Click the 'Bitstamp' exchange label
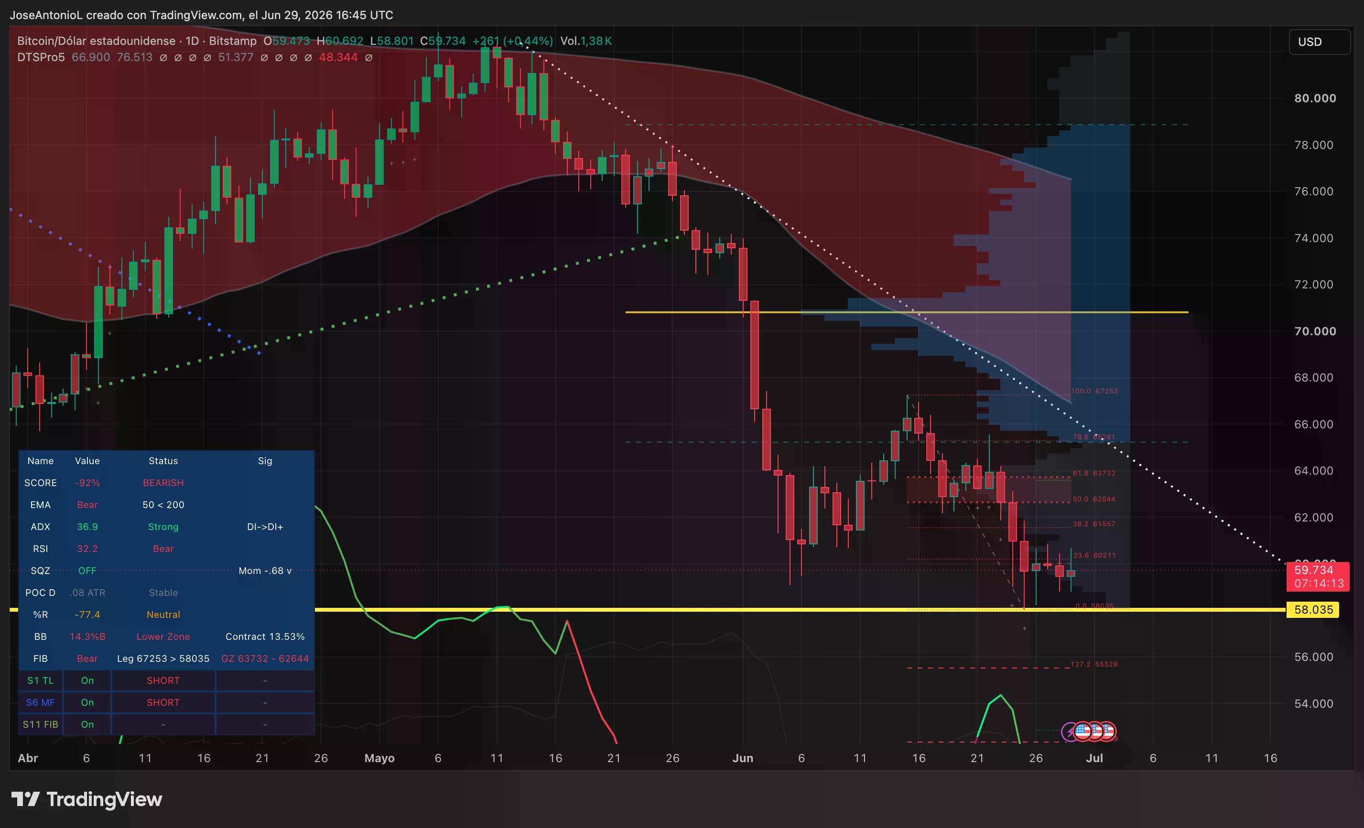This screenshot has height=828, width=1364. 232,41
